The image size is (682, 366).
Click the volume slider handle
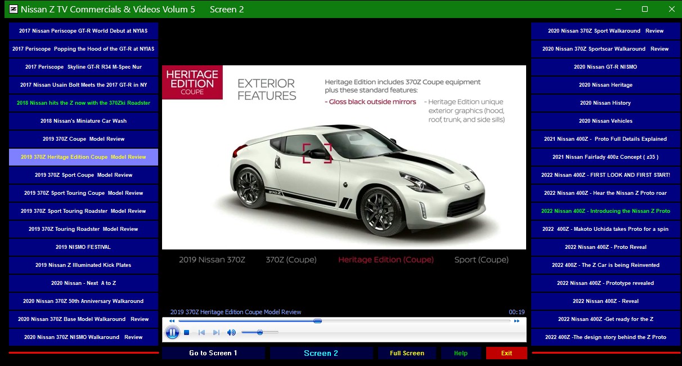tap(260, 333)
